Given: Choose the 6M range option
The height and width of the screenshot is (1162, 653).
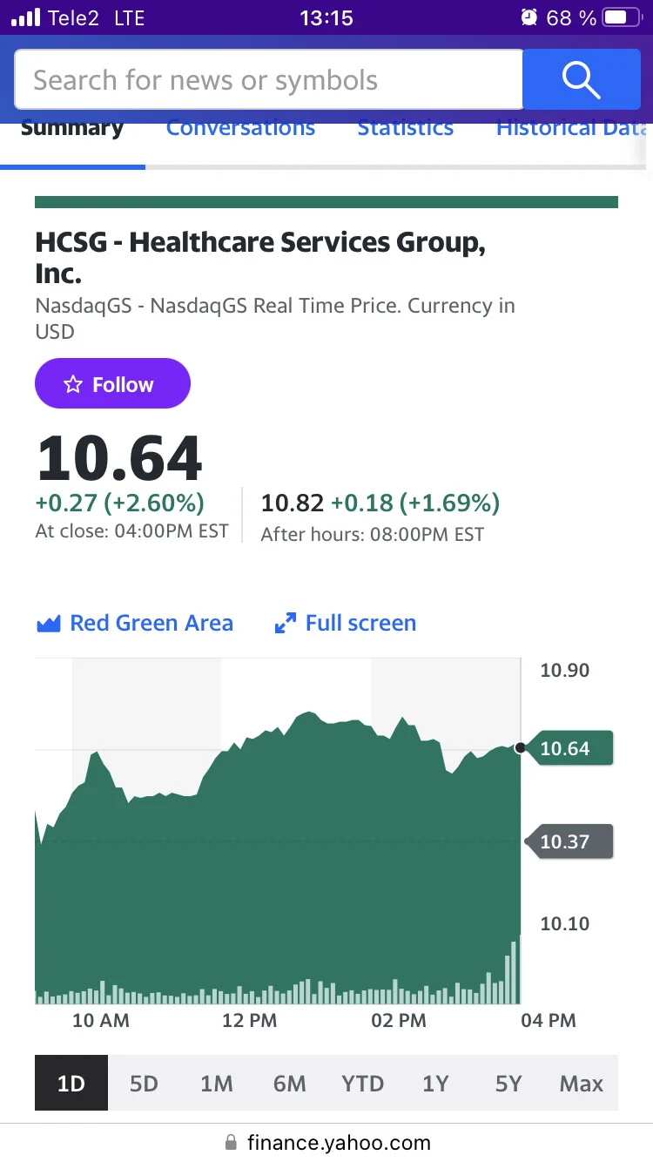Looking at the screenshot, I should (289, 1083).
